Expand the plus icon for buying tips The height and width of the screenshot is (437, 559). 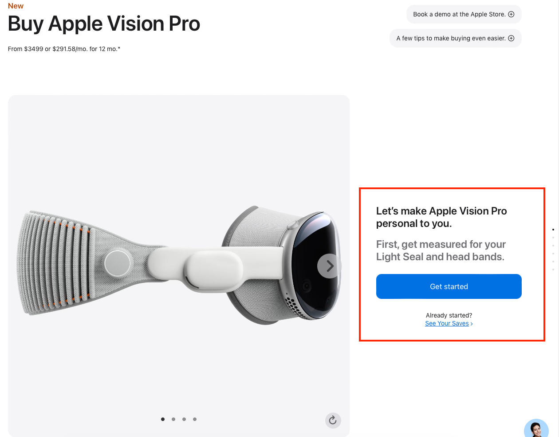point(511,38)
